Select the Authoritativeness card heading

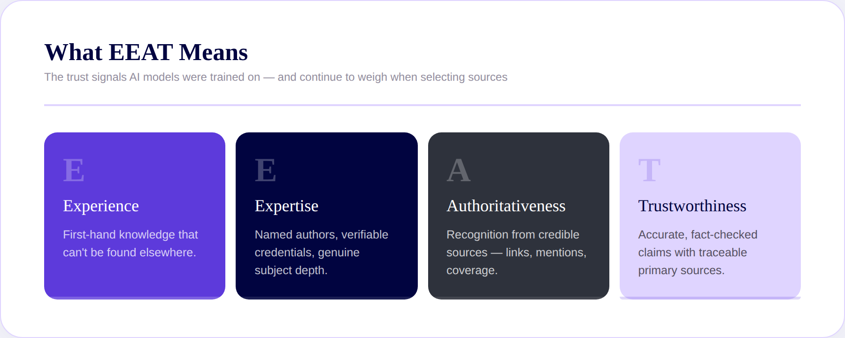click(x=506, y=206)
